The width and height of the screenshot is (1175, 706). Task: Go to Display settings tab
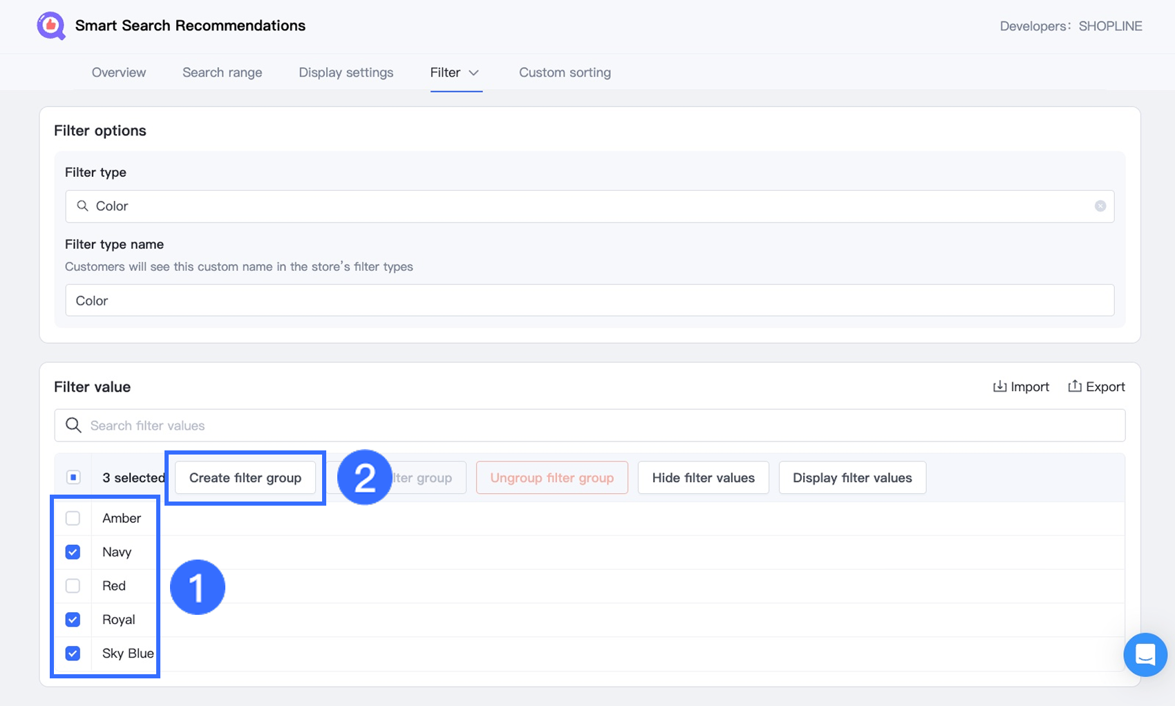tap(346, 73)
